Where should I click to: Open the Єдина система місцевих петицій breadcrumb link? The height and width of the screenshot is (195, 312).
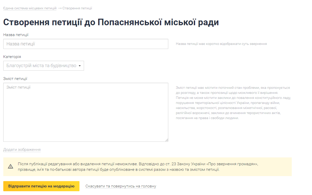(30, 8)
